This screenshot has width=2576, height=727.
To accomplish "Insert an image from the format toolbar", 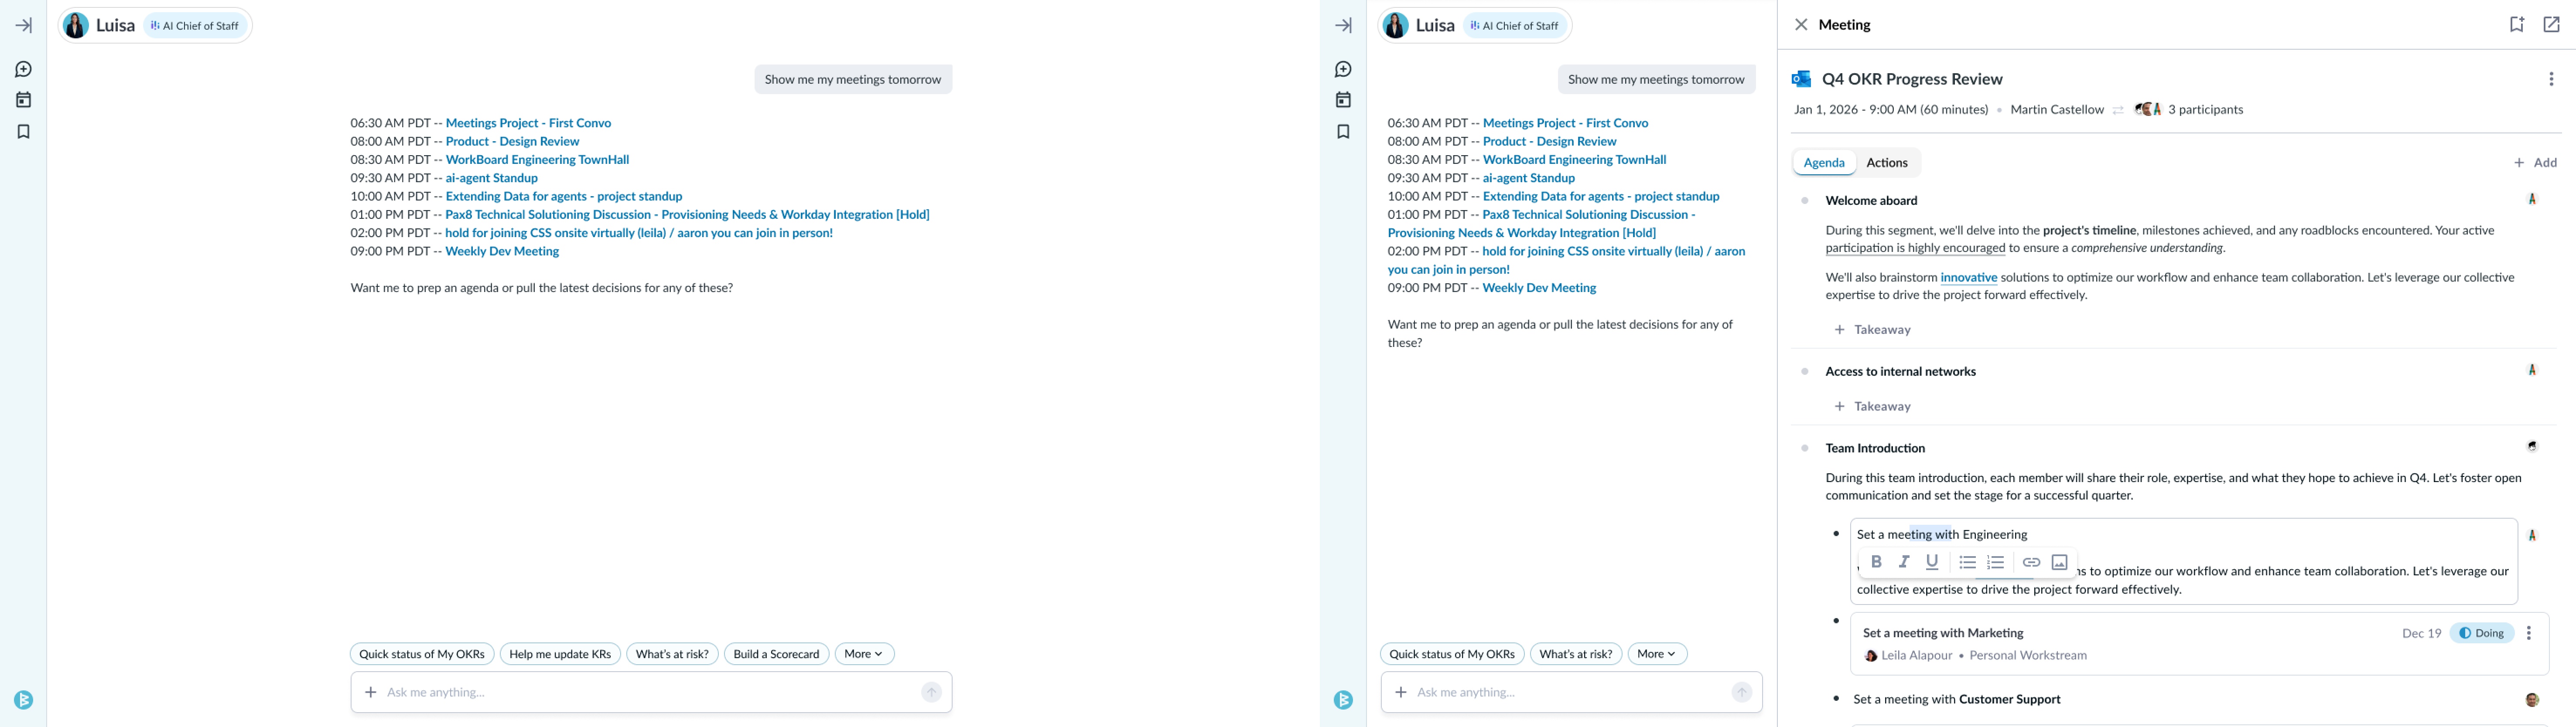I will [x=2059, y=562].
